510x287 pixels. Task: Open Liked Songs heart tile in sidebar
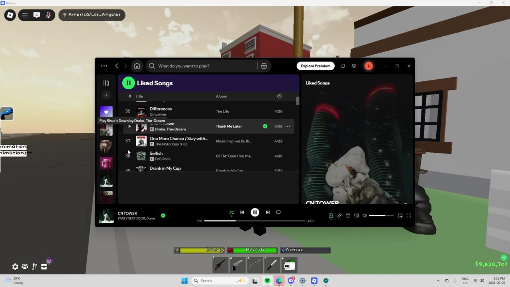click(106, 112)
